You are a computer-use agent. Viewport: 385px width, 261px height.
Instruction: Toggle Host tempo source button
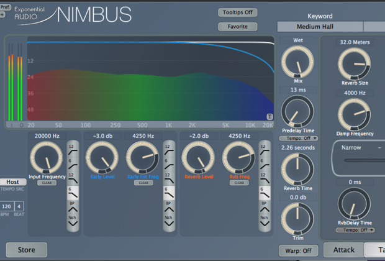coord(13,182)
